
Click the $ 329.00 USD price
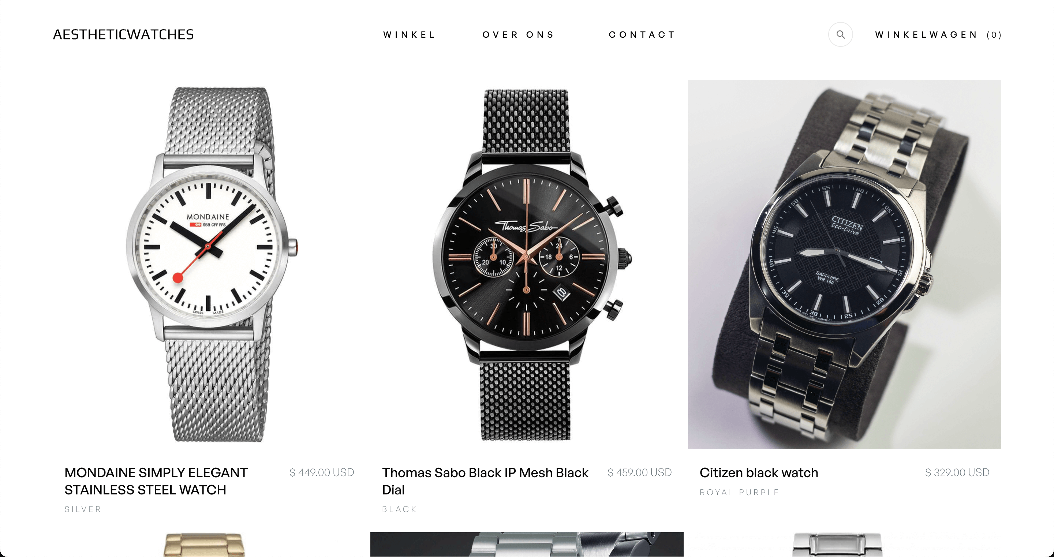(x=957, y=473)
